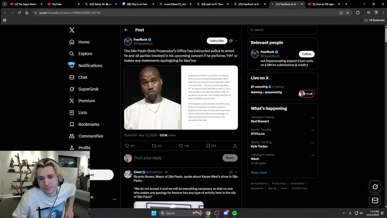Join summit1g live Gaming space
Image resolution: width=387 pixels, height=218 pixels.
266,92
